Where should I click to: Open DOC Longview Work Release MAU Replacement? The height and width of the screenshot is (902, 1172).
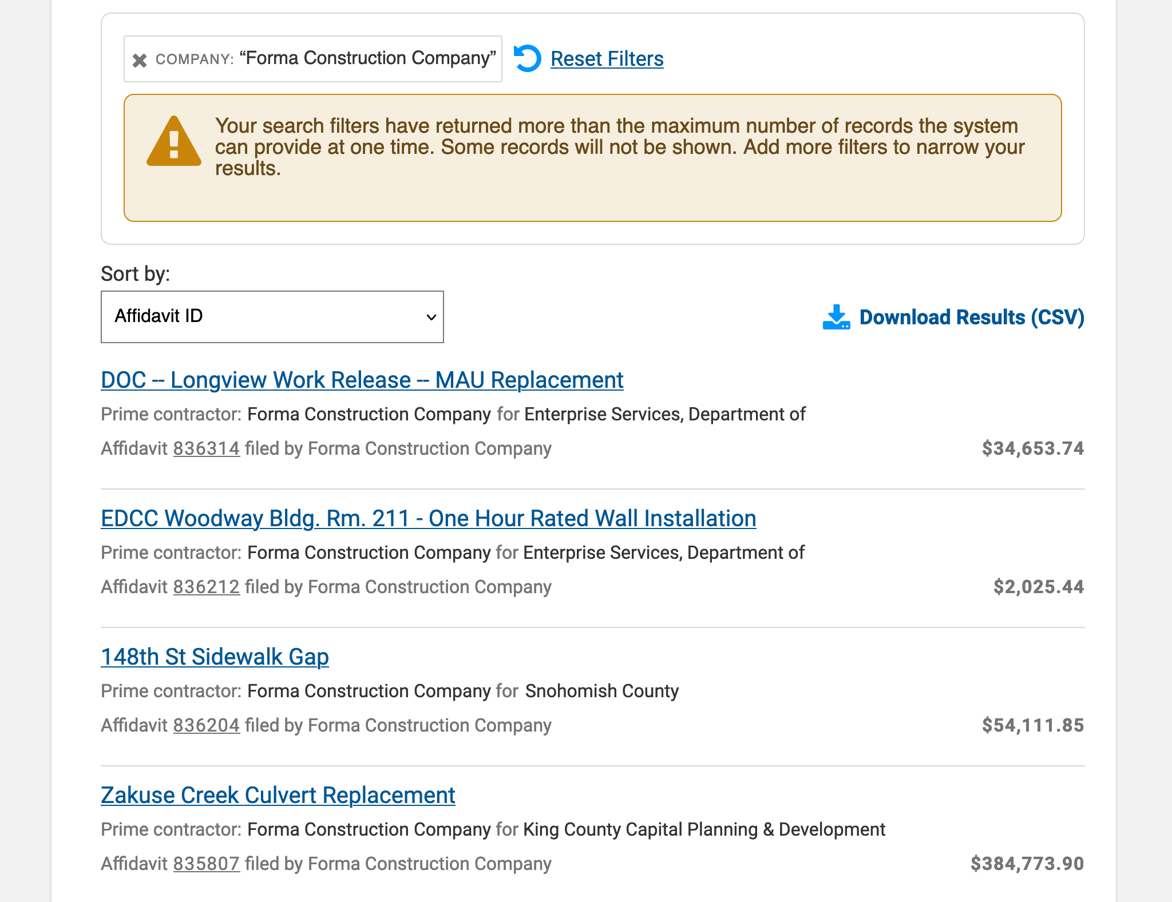(x=362, y=380)
